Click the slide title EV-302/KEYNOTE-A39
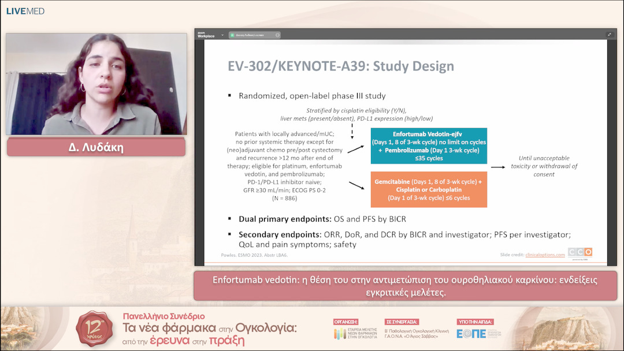The height and width of the screenshot is (351, 624). 341,66
